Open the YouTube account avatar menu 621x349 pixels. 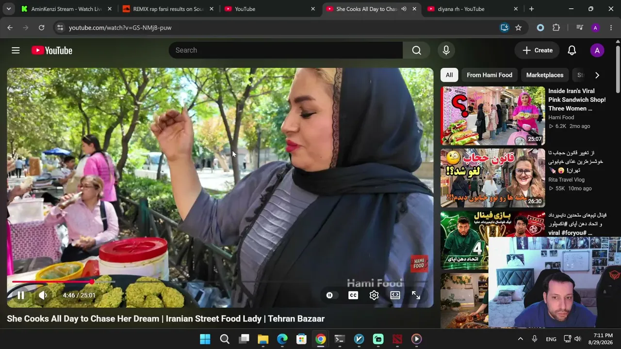pos(597,50)
